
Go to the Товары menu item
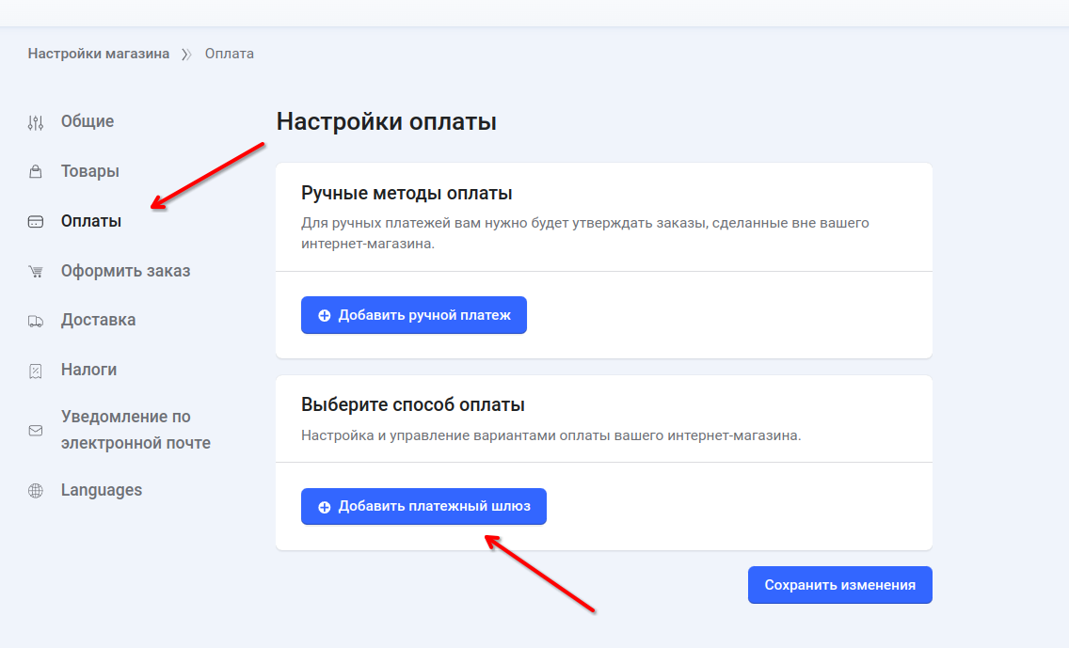pos(90,171)
